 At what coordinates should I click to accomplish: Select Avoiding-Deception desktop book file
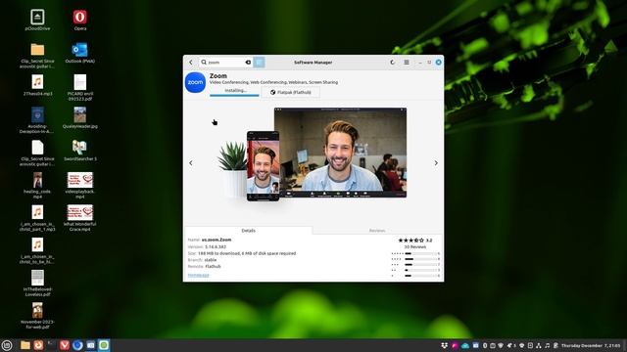coord(37,120)
